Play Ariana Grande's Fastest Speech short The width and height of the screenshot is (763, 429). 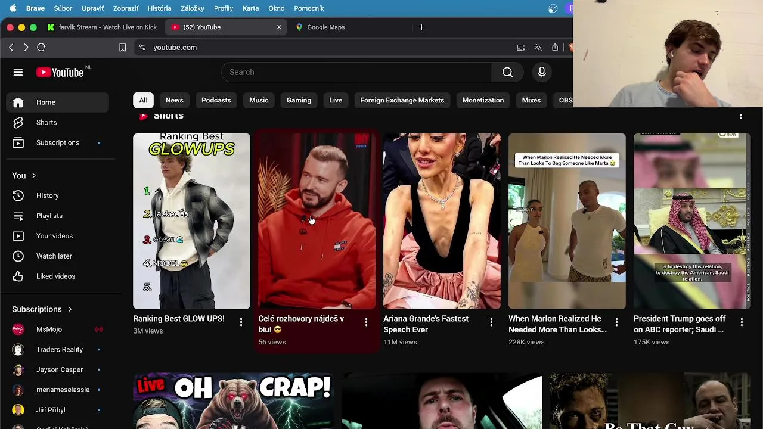pyautogui.click(x=442, y=221)
